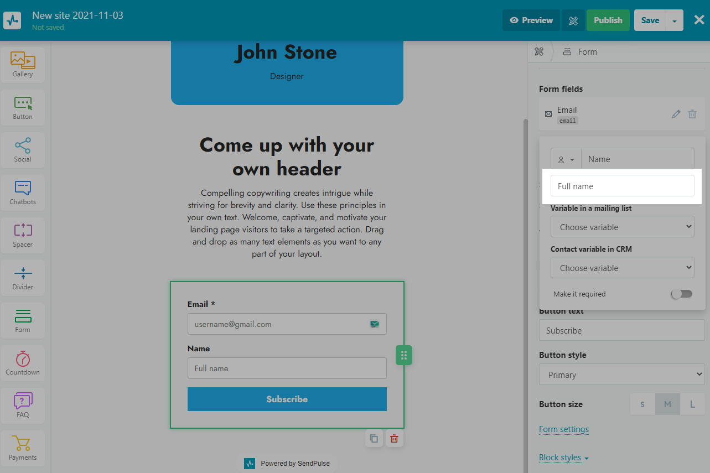Open the Variable in a mailing list dropdown
This screenshot has height=473, width=710.
coord(622,227)
